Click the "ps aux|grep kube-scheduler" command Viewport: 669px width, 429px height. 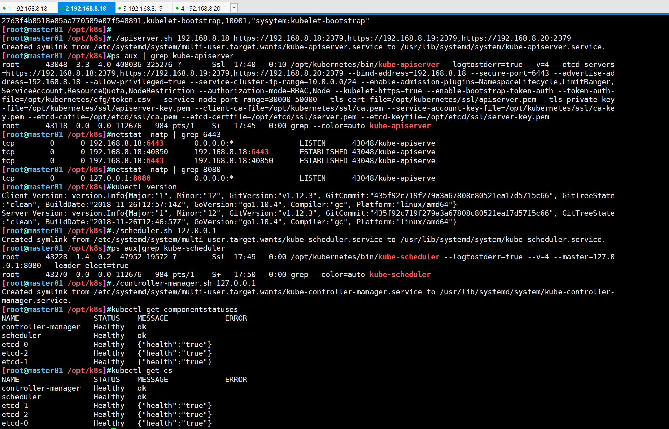pos(168,248)
